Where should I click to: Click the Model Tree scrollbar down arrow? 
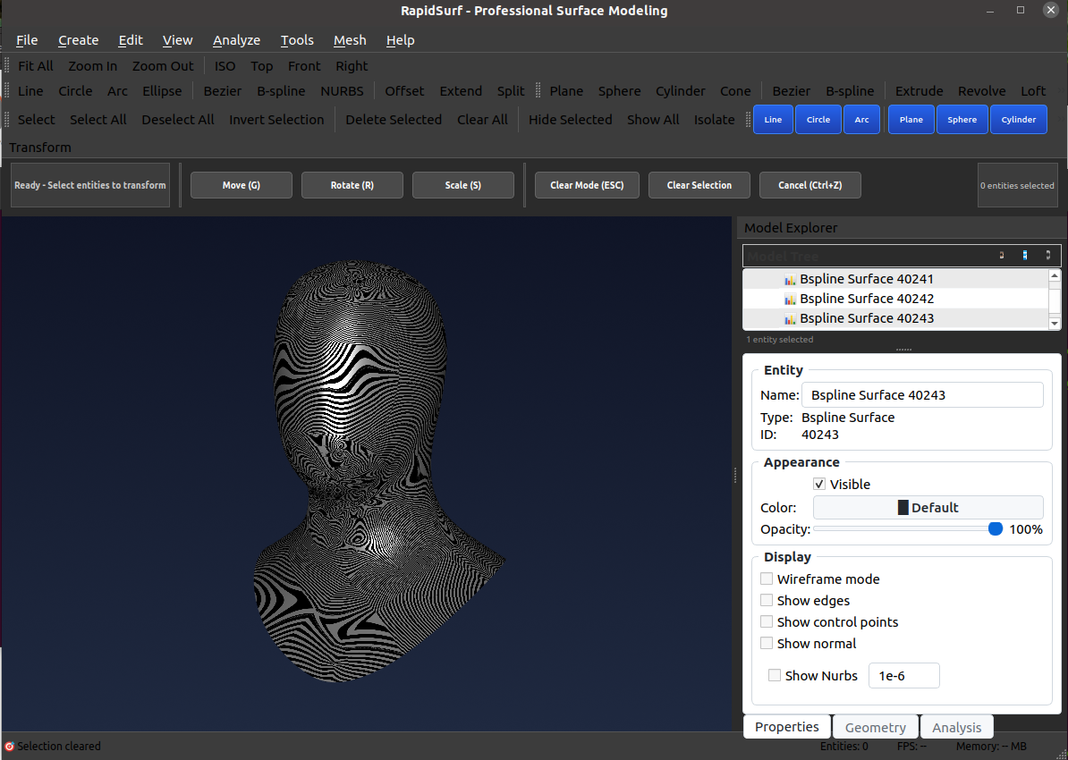pyautogui.click(x=1055, y=325)
